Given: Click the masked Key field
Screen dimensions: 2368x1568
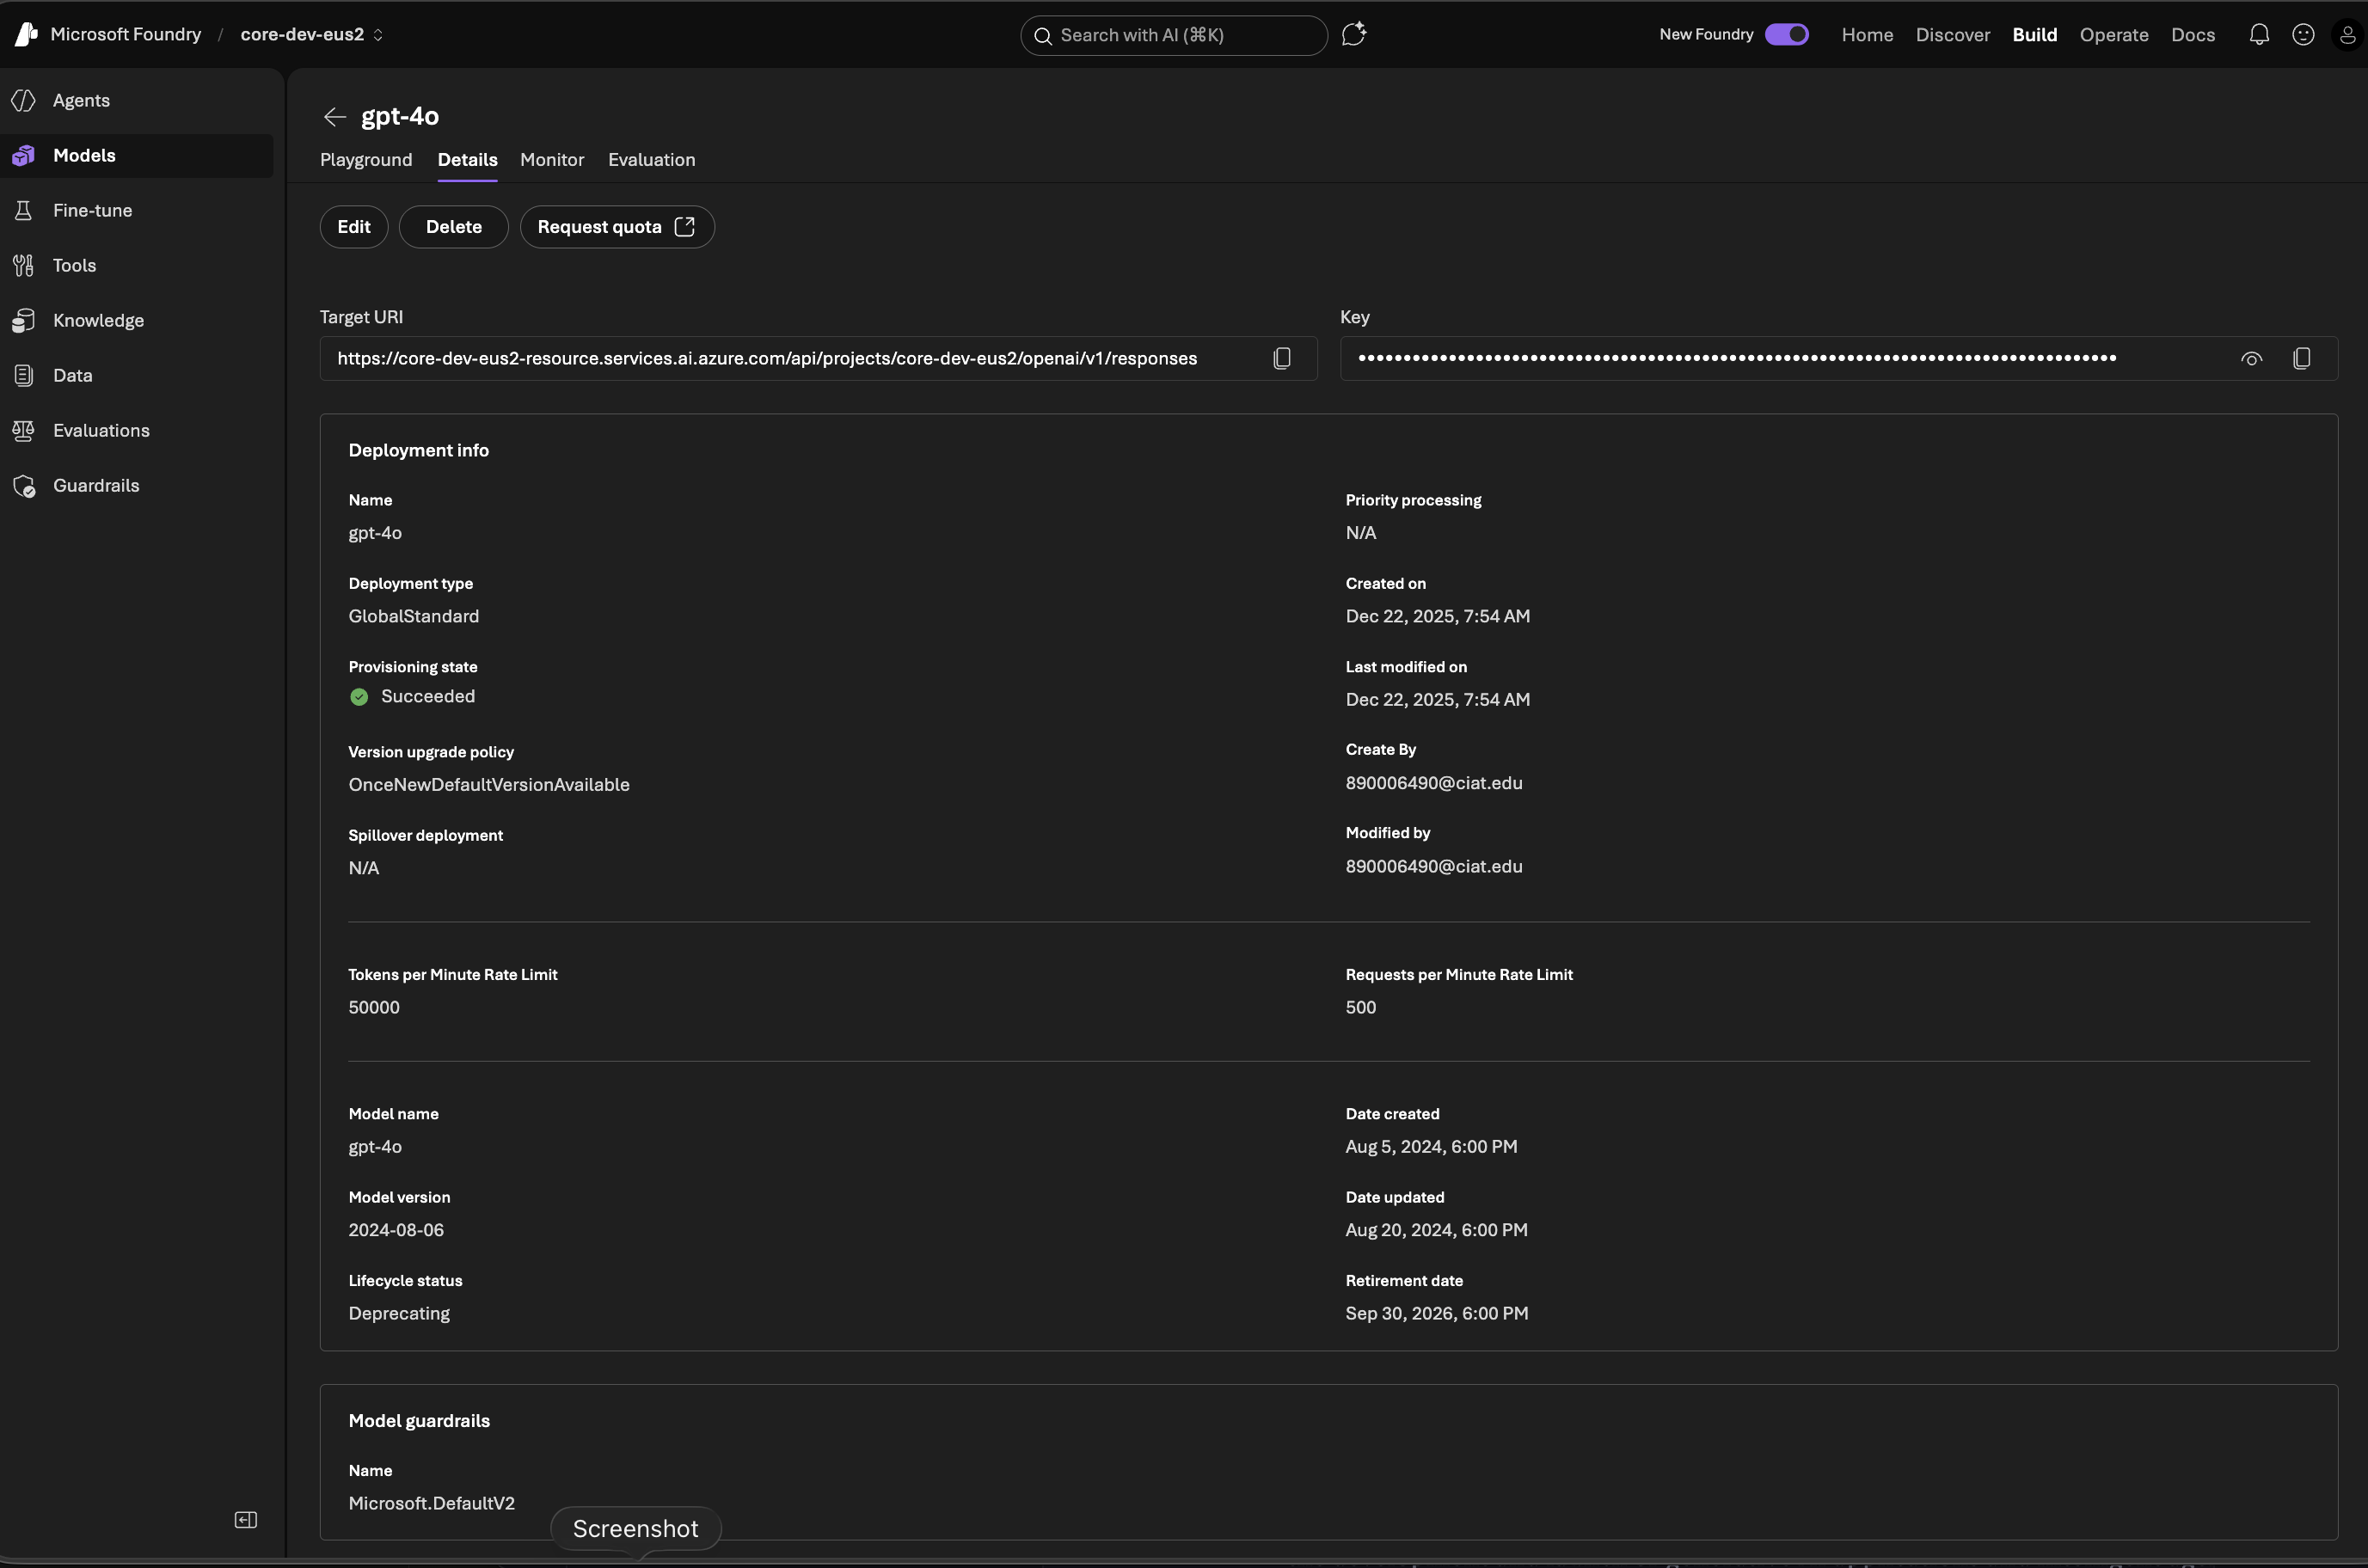Looking at the screenshot, I should point(1838,359).
